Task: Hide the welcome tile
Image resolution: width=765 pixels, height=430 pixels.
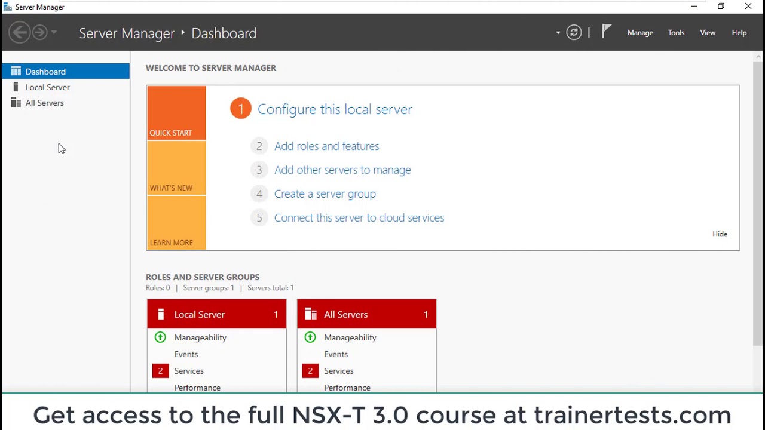Action: 720,234
